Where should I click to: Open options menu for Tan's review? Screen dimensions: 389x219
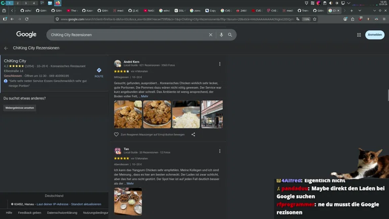tap(219, 151)
